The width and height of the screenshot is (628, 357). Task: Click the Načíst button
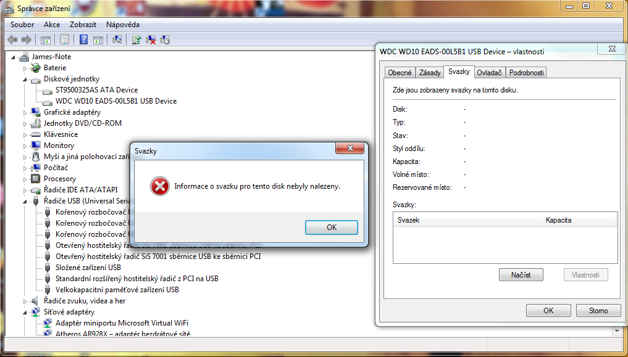pos(521,274)
